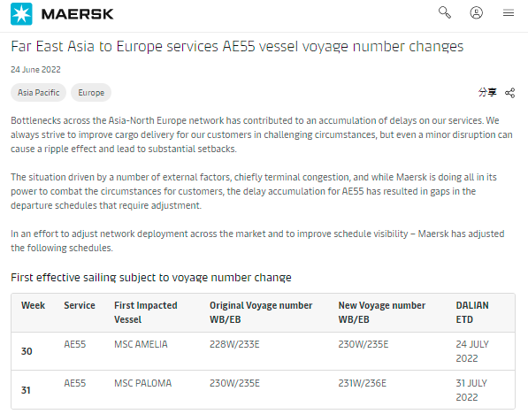Click the 24 JULY 2022 ETD cell
The height and width of the screenshot is (414, 528).
click(472, 351)
